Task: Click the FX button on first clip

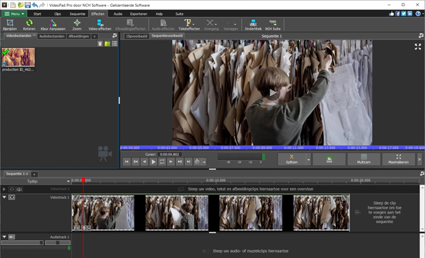Action: (77, 228)
